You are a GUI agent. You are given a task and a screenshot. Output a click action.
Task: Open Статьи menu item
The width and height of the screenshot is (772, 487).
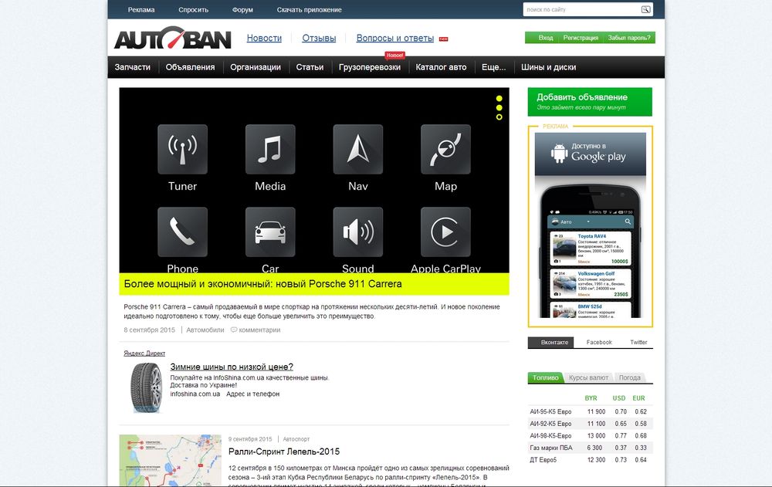[310, 67]
